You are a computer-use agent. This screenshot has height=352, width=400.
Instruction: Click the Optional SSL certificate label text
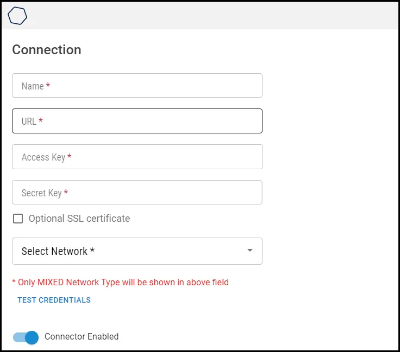click(79, 219)
